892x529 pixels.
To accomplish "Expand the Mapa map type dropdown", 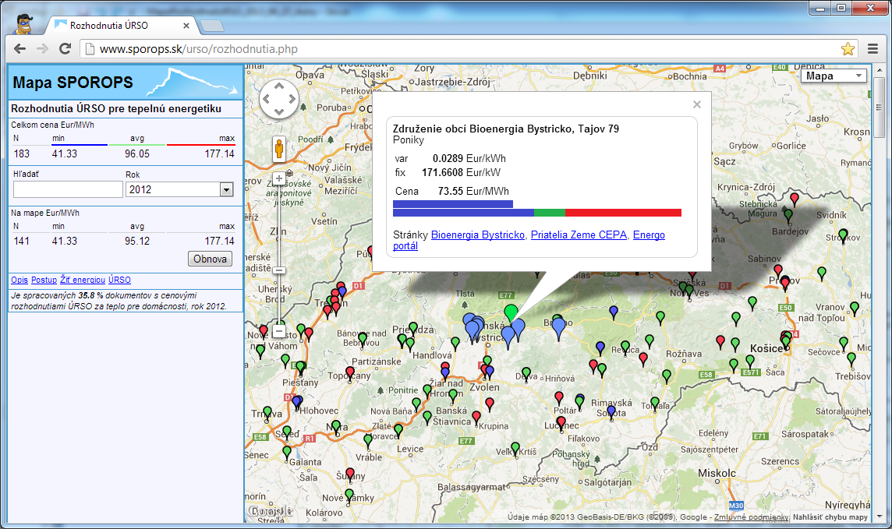I will (x=834, y=76).
